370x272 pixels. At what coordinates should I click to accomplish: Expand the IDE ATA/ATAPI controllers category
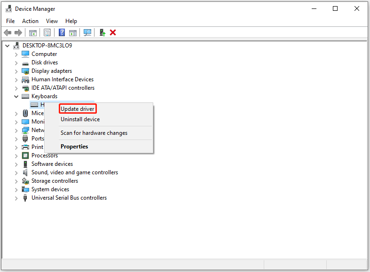(x=16, y=88)
